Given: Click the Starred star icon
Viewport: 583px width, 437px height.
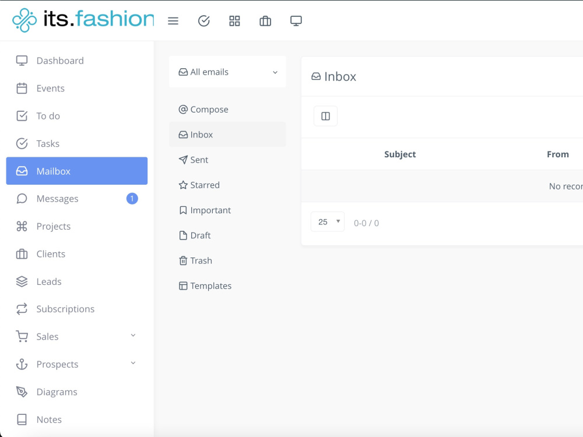Looking at the screenshot, I should [183, 185].
